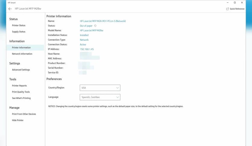The width and height of the screenshot is (252, 146).
Task: Click the 'Network' connection type value
Action: [84, 40]
